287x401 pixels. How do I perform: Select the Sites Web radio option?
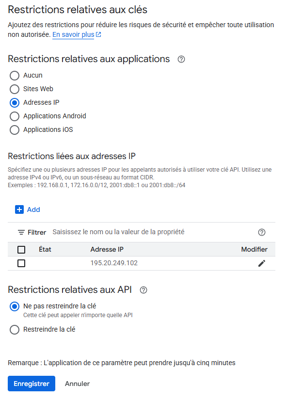(x=15, y=89)
